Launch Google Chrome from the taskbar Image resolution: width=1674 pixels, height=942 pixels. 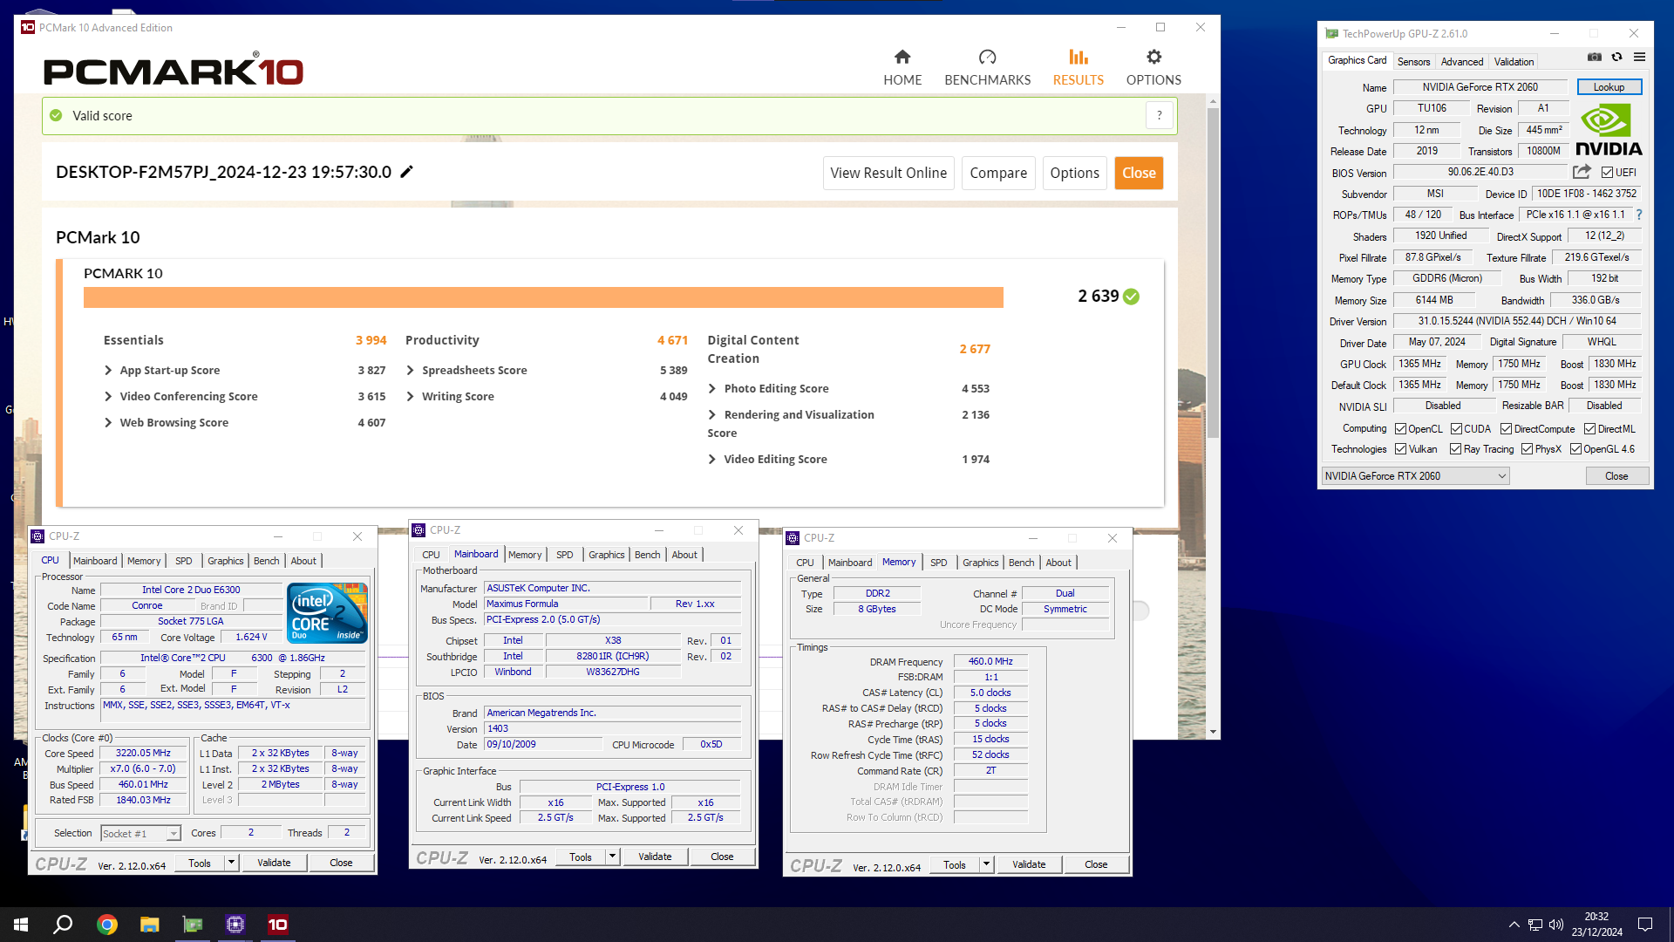[x=107, y=925]
